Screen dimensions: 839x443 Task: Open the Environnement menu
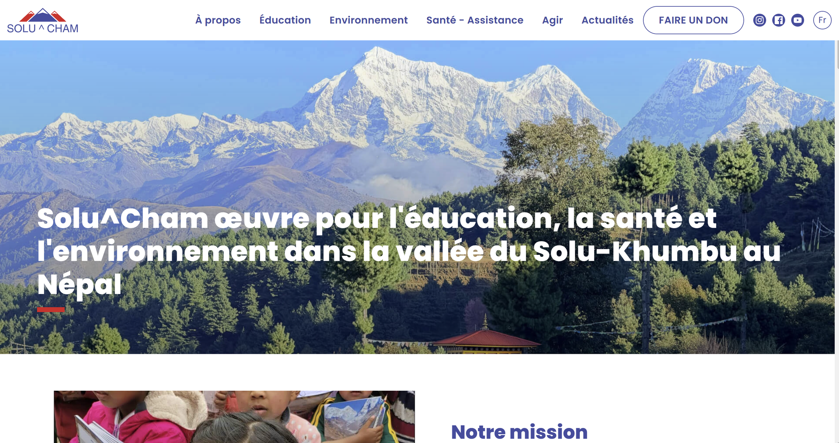tap(368, 20)
